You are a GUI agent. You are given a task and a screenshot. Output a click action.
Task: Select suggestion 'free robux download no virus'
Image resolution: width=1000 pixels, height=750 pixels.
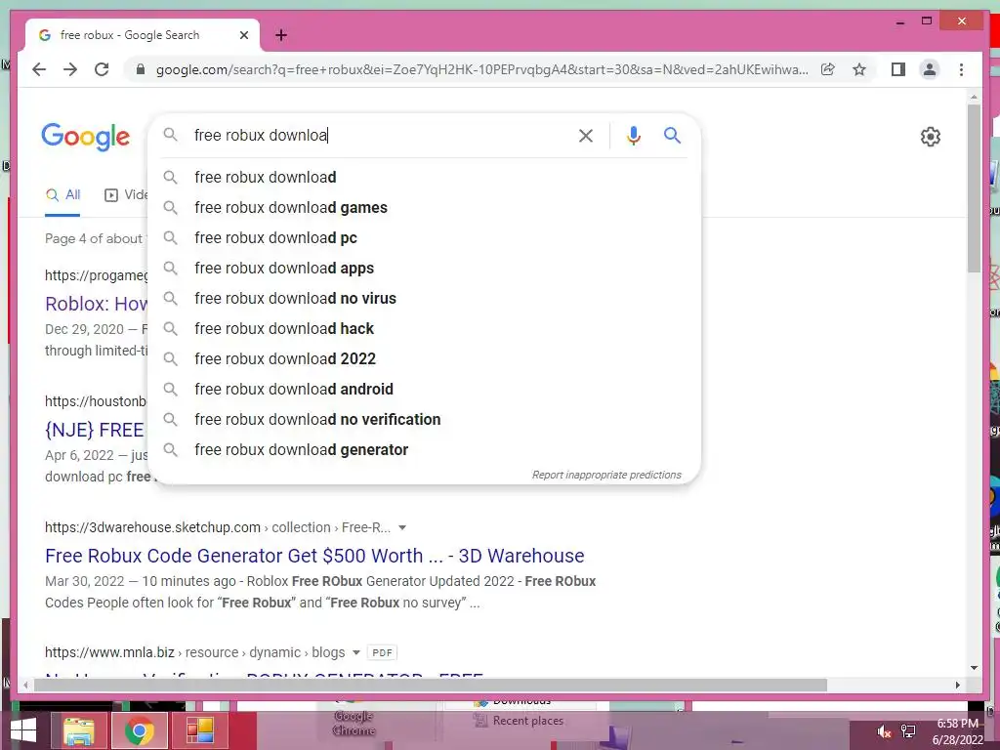click(x=424, y=299)
